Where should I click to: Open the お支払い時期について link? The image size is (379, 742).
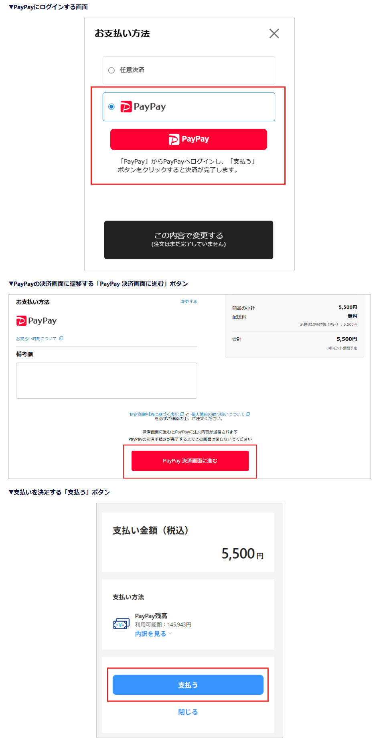click(36, 339)
